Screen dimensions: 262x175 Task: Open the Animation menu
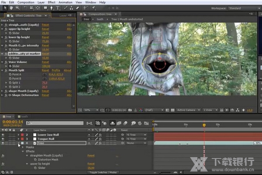pos(65,2)
